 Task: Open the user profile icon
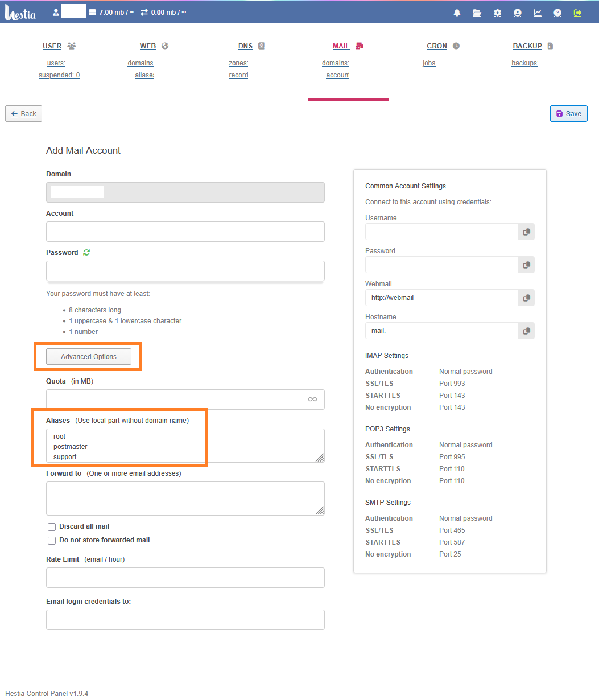517,13
